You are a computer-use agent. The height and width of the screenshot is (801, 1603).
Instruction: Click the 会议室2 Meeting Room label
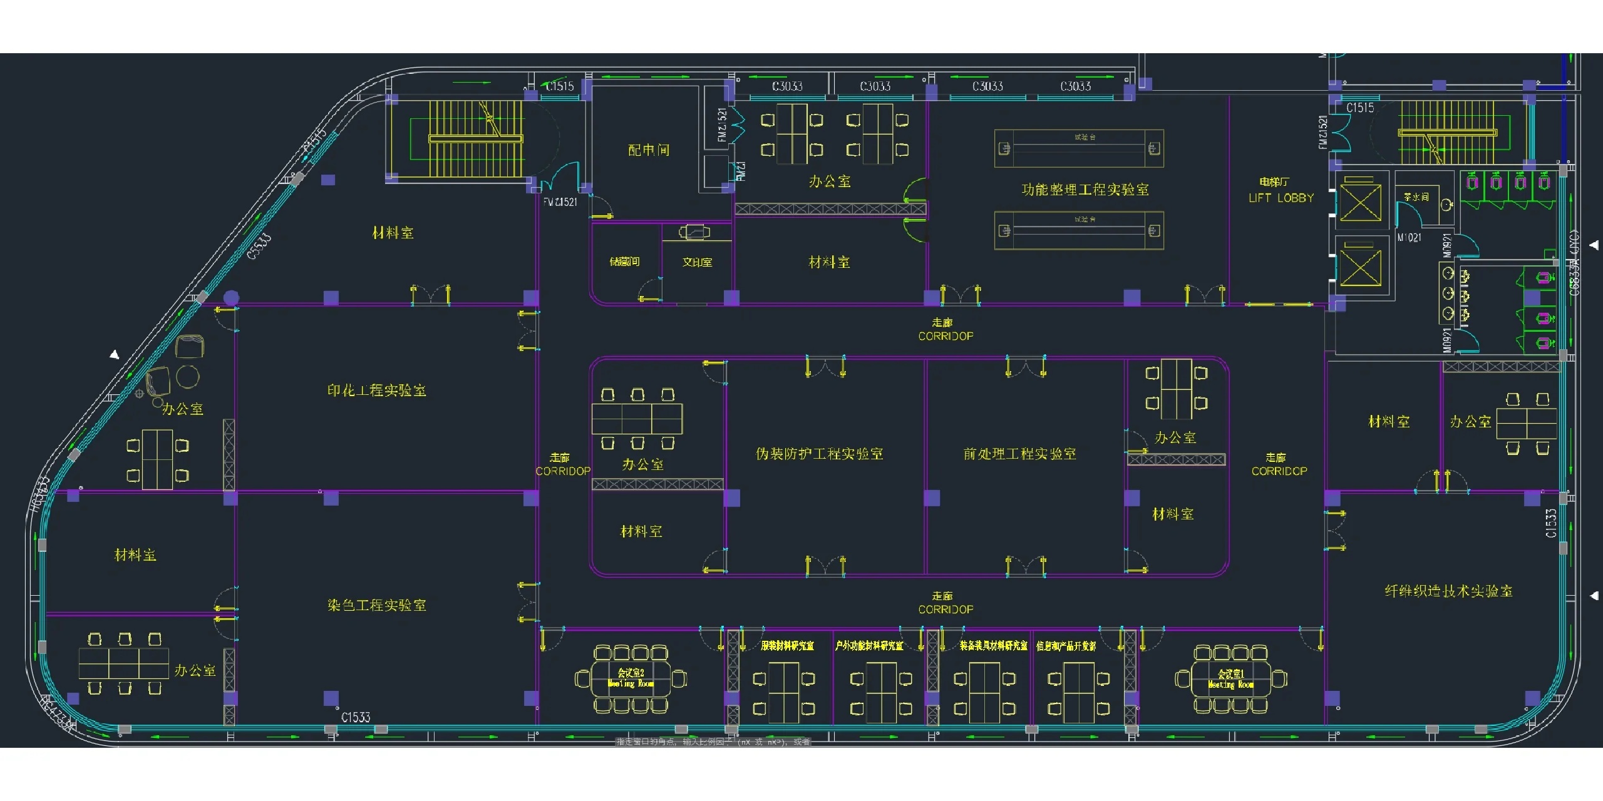coord(631,678)
